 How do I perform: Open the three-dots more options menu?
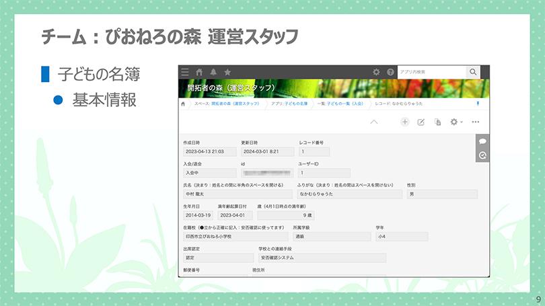tap(476, 122)
